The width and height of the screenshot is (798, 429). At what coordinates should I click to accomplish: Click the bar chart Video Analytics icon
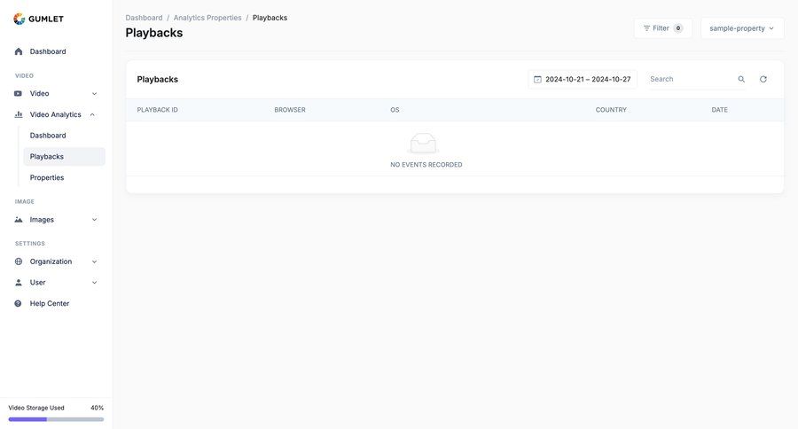[19, 114]
